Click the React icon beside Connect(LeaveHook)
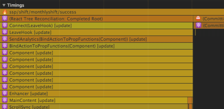 [x=5, y=25]
